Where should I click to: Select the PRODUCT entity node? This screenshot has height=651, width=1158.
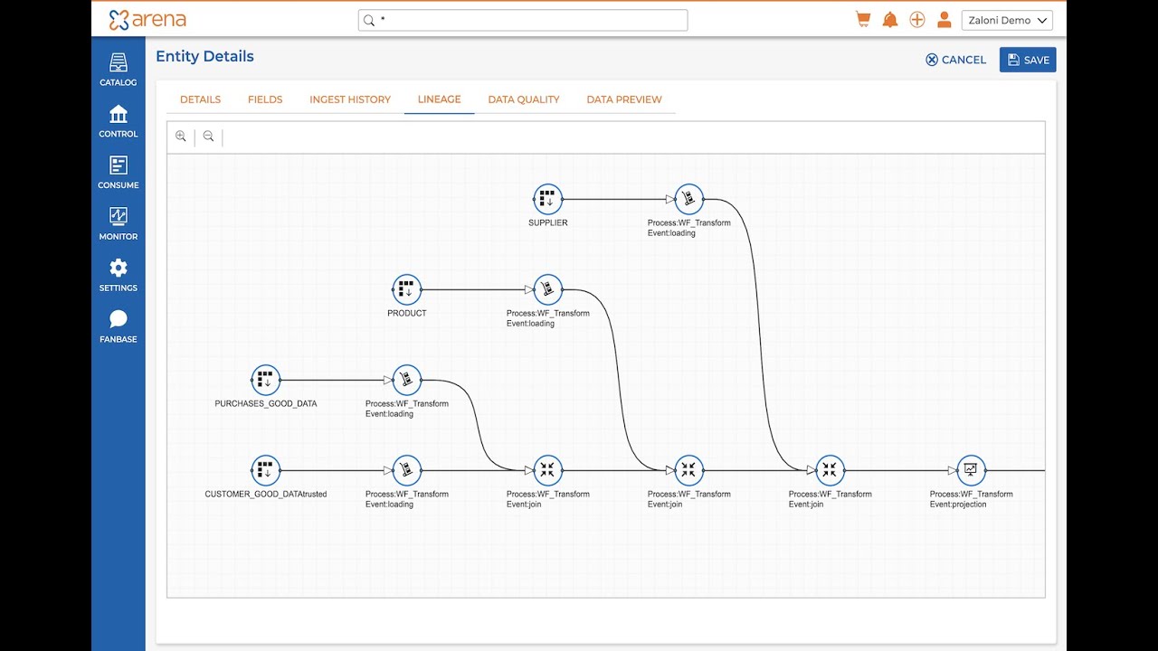pos(406,289)
